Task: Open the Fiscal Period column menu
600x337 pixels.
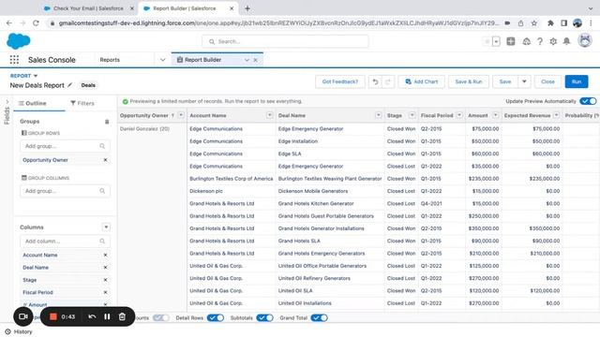Action: point(459,115)
